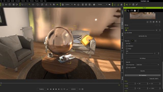Expand the Show Sky chevron dropdown
163x92 pixels.
(x=135, y=41)
